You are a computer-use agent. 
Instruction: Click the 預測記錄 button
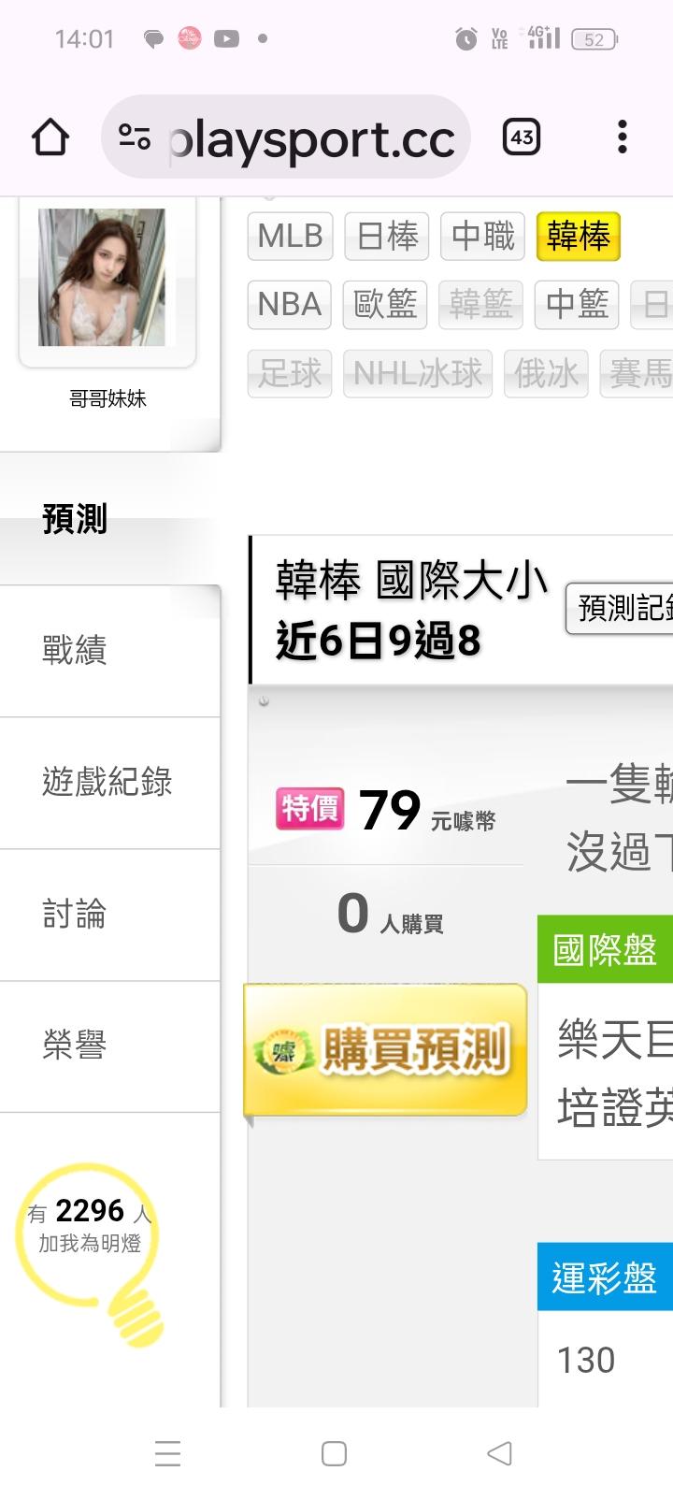(620, 608)
